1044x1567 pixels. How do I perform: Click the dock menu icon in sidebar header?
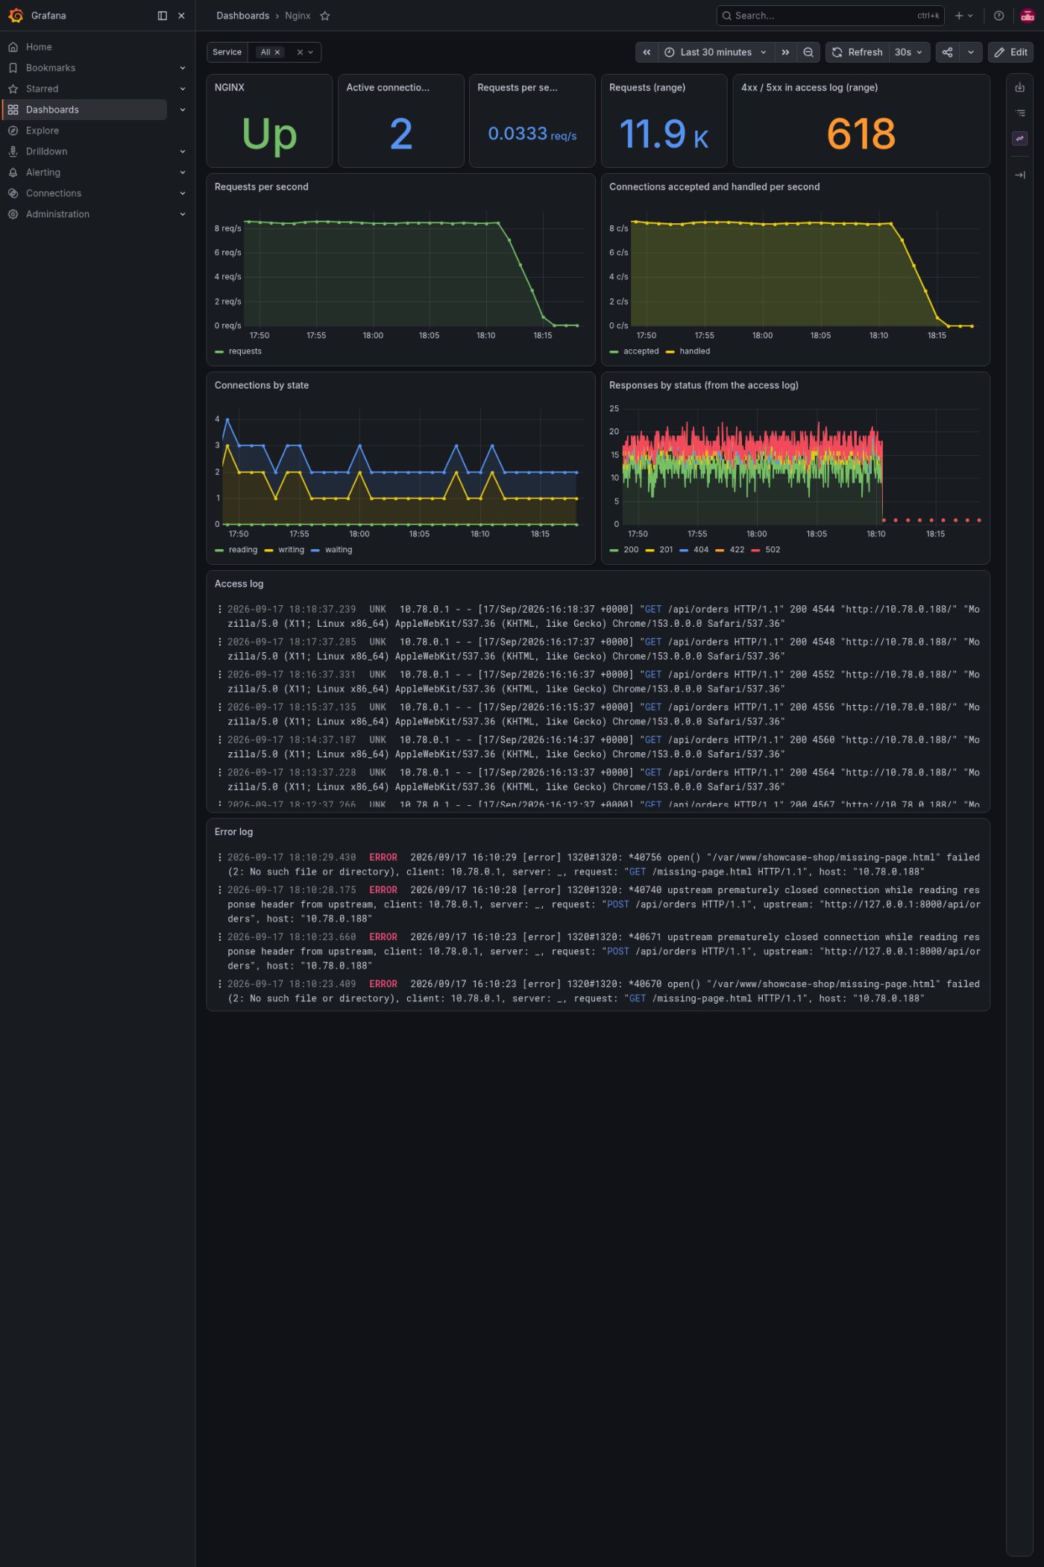coord(162,16)
